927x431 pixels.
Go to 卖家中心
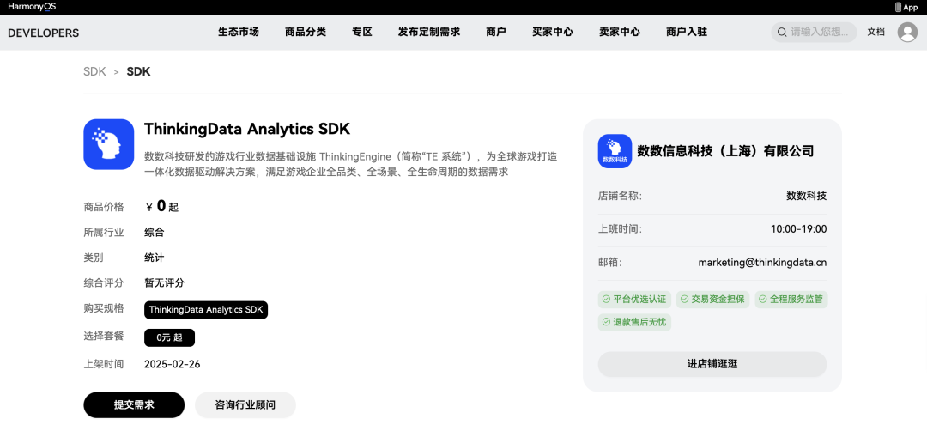point(619,32)
